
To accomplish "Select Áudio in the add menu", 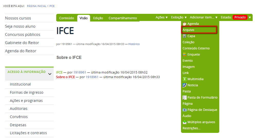I will [187, 116].
